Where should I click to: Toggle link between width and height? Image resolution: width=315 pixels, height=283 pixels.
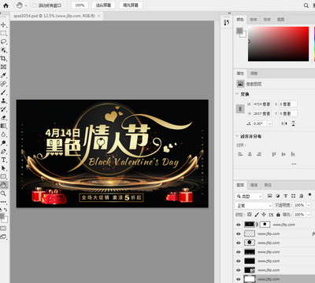[240, 109]
